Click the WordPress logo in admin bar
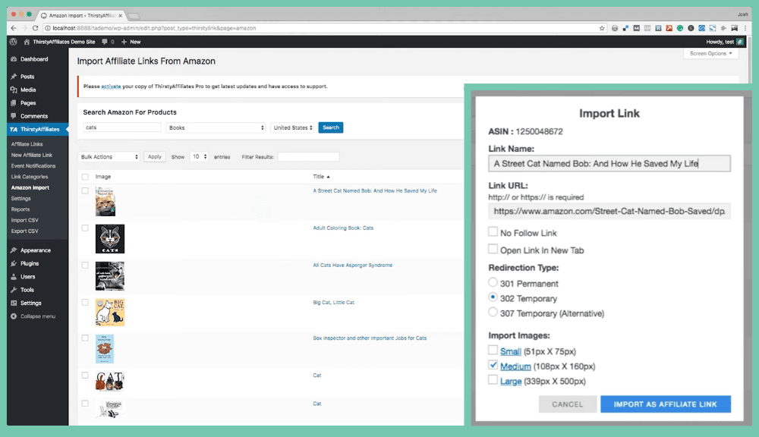This screenshot has height=437, width=759. (14, 42)
